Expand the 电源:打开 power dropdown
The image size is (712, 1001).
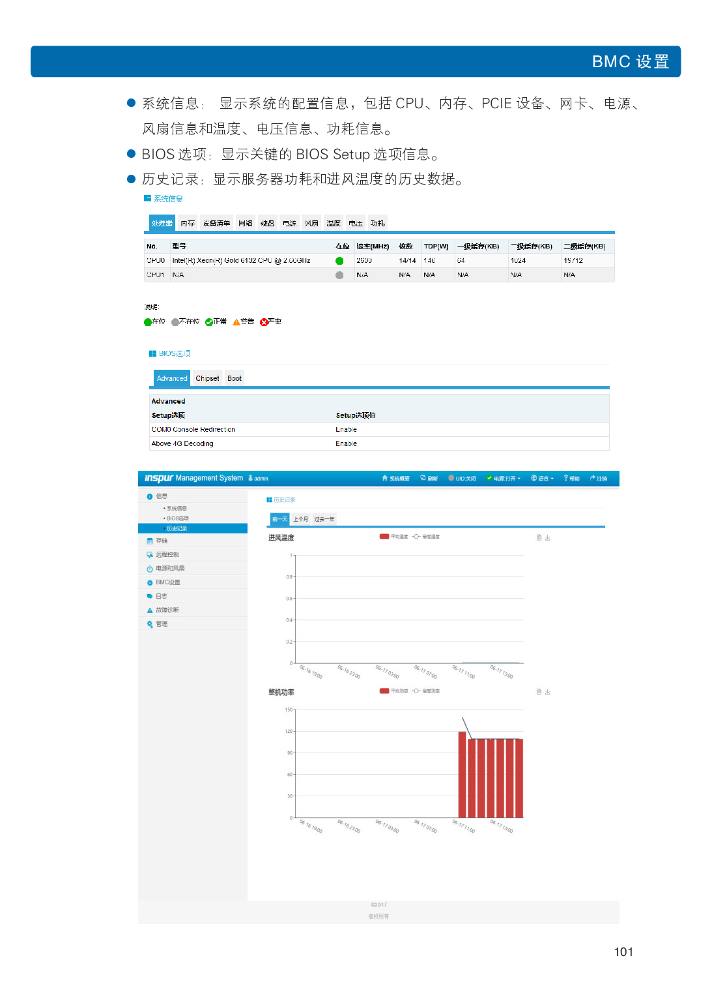[x=504, y=478]
